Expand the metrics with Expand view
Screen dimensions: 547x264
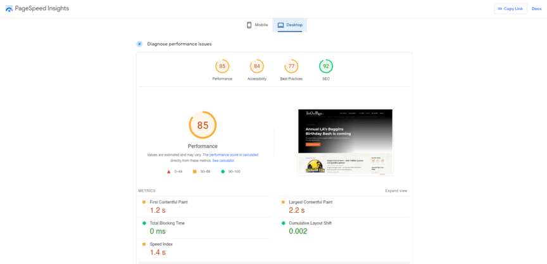pos(396,191)
